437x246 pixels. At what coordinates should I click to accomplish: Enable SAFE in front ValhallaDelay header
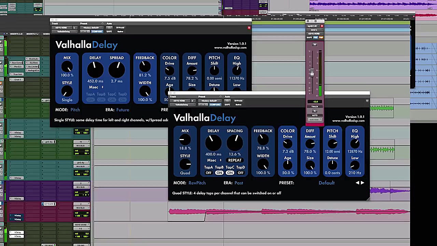pyautogui.click(x=227, y=105)
